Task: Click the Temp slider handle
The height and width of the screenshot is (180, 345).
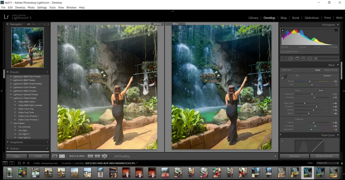Action: tap(309, 82)
